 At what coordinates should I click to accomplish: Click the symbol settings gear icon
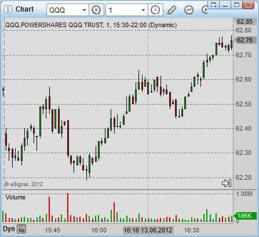(x=96, y=10)
